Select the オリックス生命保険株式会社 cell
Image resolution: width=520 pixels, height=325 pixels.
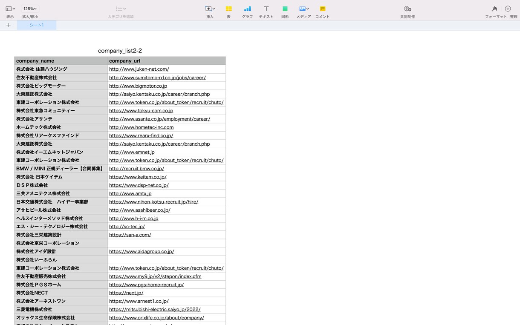61,318
